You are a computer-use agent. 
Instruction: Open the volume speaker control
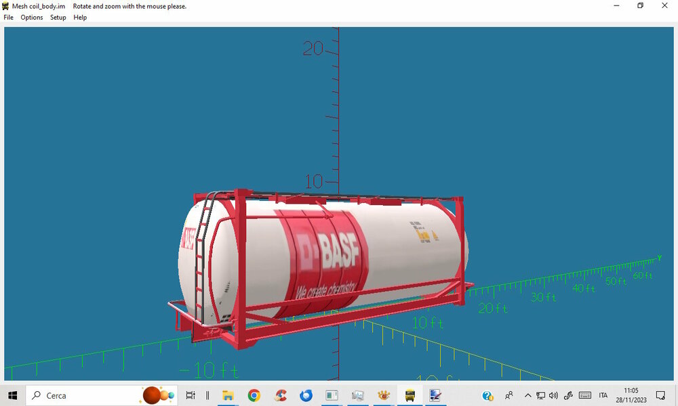(553, 395)
